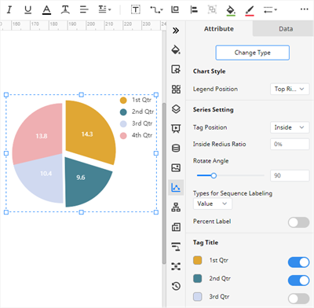
Task: Enable the 3rd Qtr tag toggle
Action: tap(298, 299)
